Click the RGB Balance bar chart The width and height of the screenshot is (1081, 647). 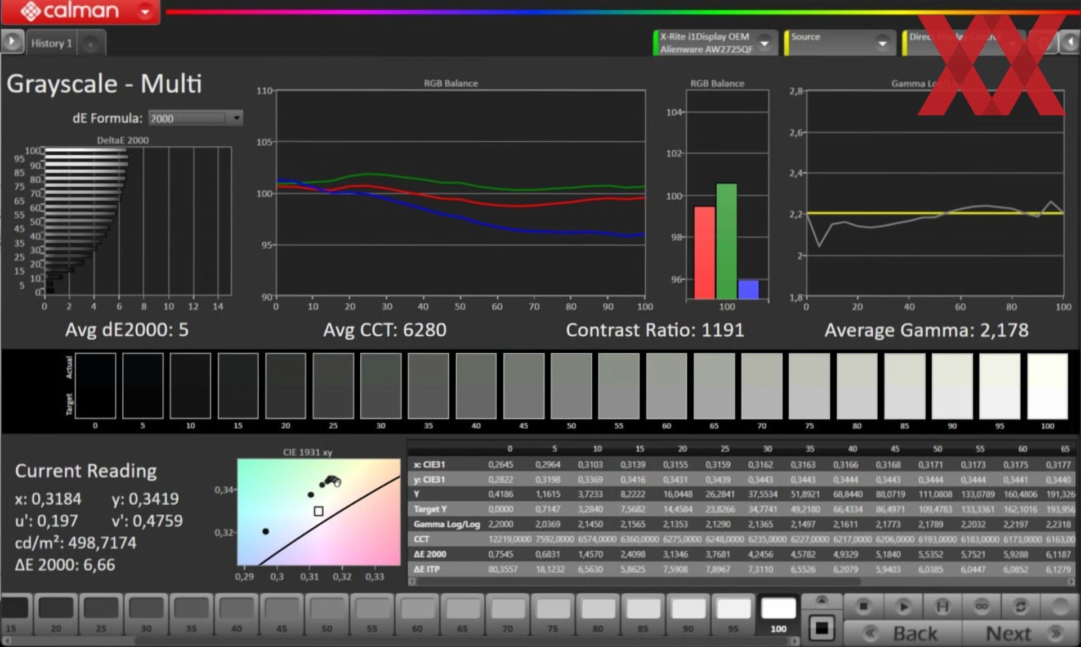coord(727,195)
